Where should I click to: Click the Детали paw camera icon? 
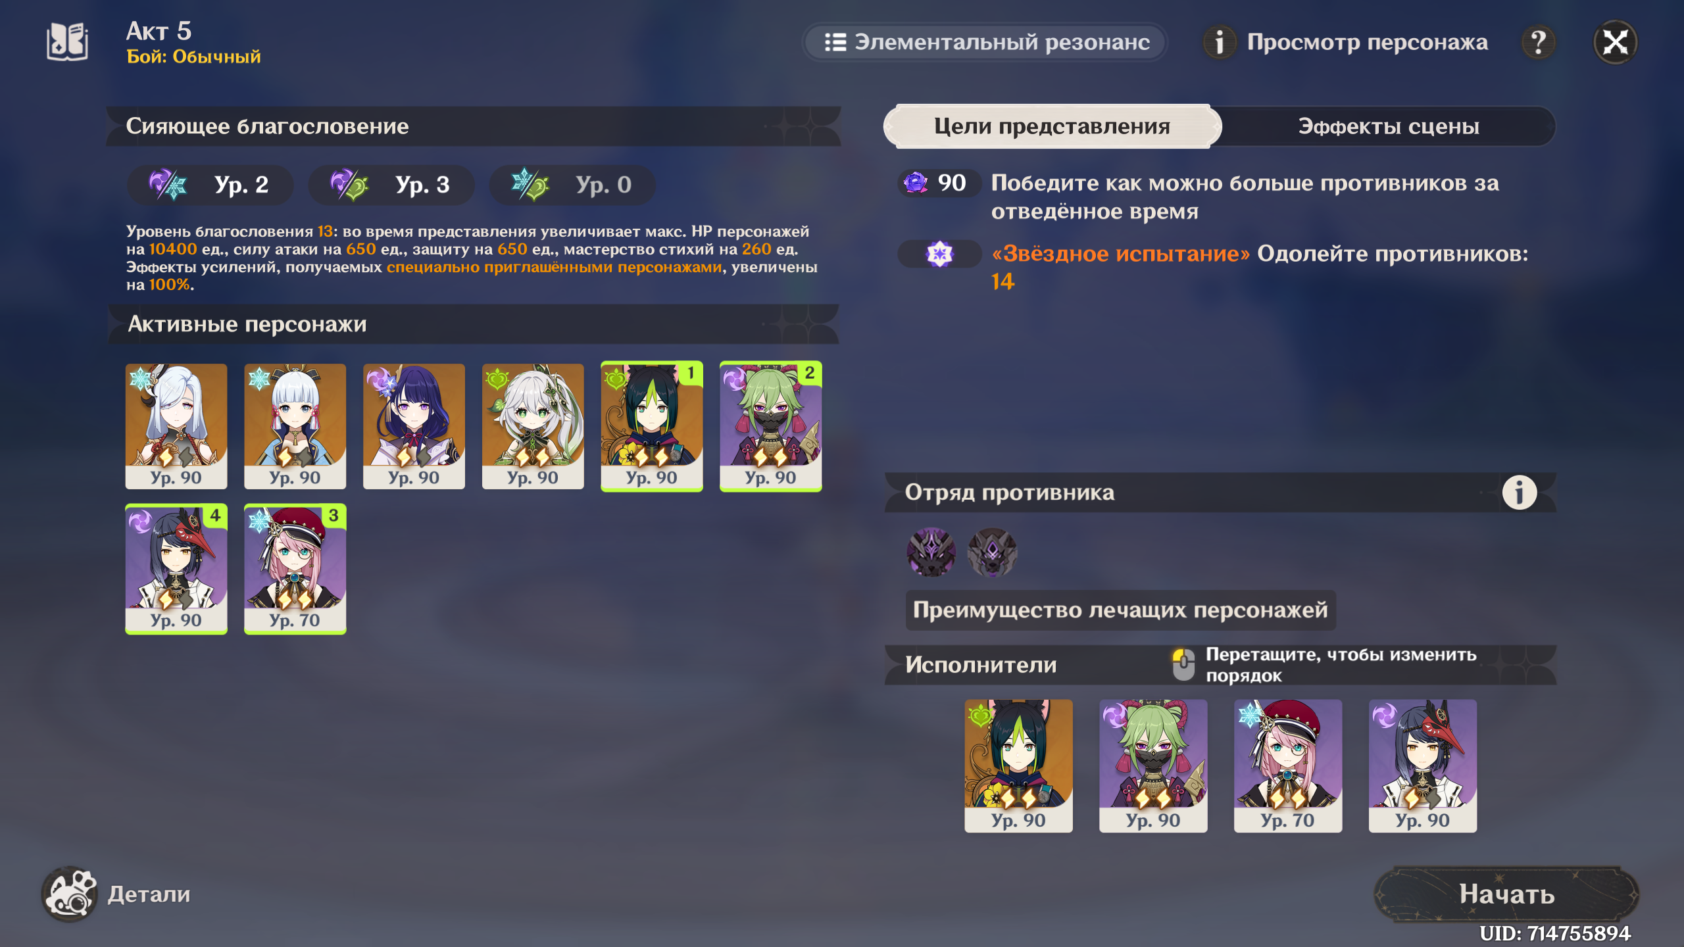tap(70, 893)
